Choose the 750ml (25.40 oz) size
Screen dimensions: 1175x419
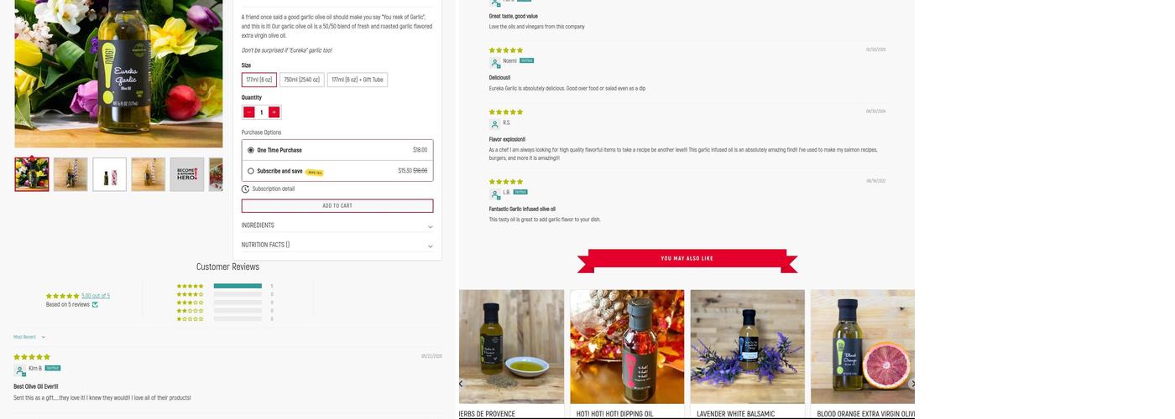pyautogui.click(x=301, y=80)
